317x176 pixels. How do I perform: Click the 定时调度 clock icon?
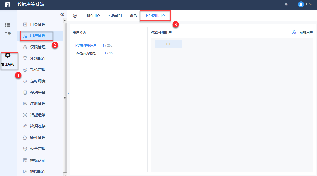(x=25, y=81)
